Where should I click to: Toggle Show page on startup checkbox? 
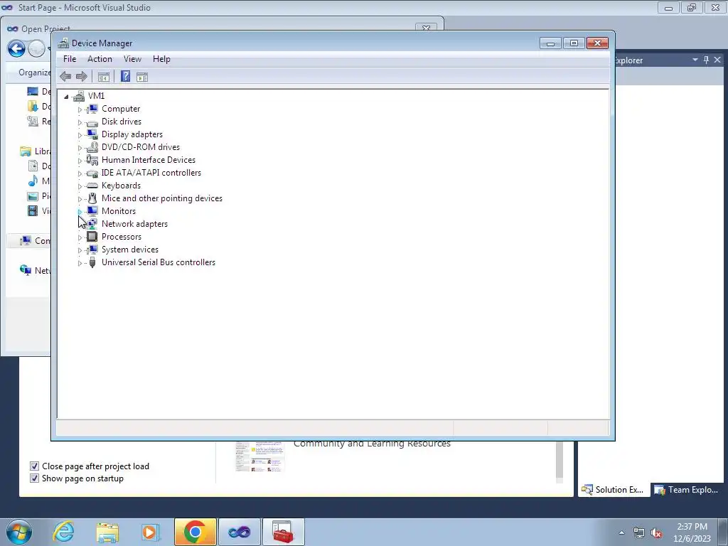pos(34,478)
